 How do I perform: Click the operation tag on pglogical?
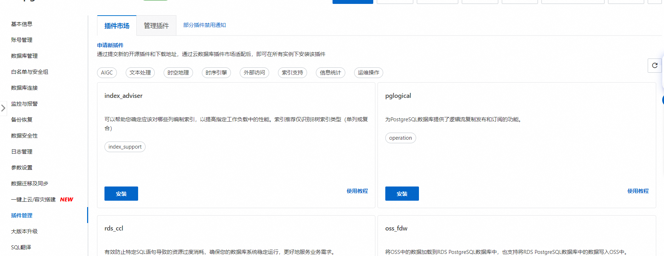pyautogui.click(x=401, y=138)
